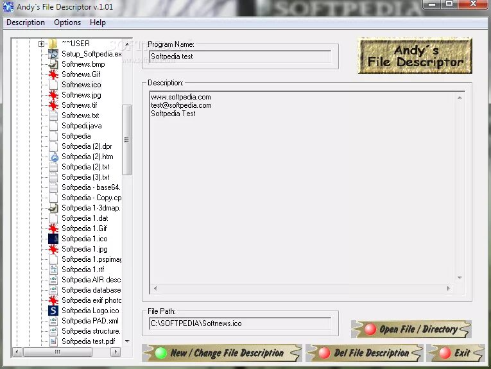Click into the File Path field
491x369 pixels.
click(x=240, y=323)
